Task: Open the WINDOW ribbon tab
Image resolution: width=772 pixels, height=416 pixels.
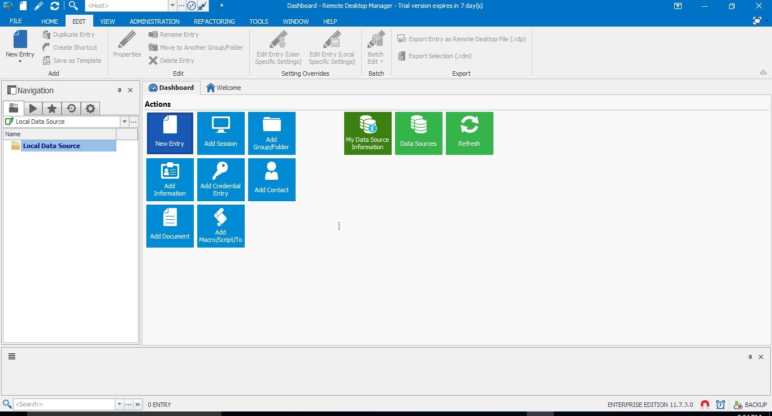Action: pos(296,21)
